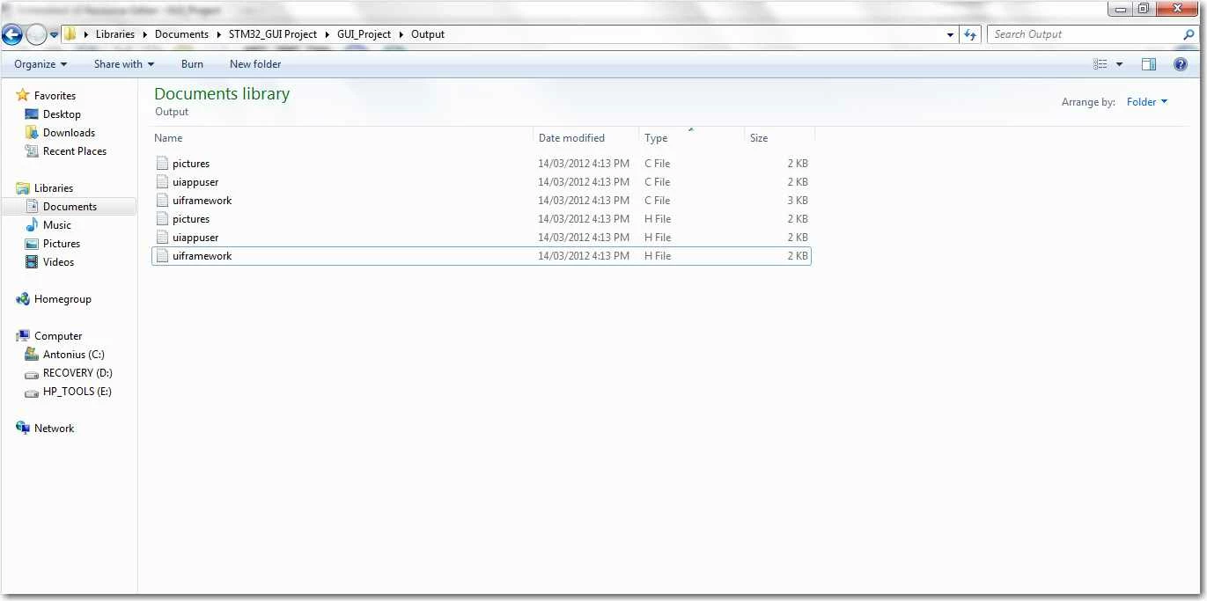Click the change view icon
Viewport: 1207px width, 601px height.
1100,64
